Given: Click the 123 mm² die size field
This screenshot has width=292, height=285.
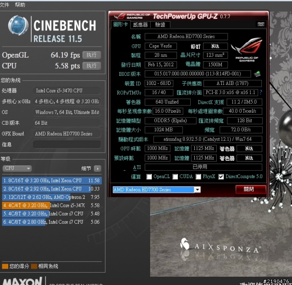Looking at the screenshot, I should (x=215, y=55).
